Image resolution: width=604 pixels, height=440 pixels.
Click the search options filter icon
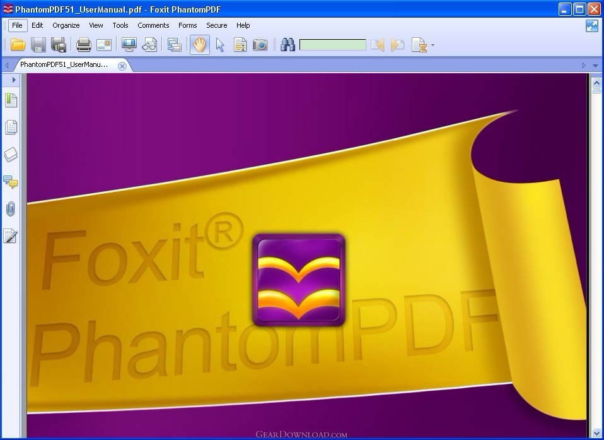pyautogui.click(x=419, y=45)
